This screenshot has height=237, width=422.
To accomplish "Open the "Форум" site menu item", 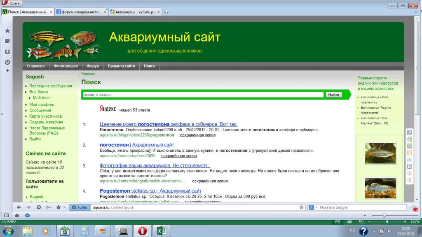I will point(93,66).
